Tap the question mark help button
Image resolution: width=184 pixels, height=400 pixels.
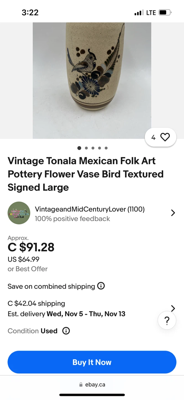[167, 321]
